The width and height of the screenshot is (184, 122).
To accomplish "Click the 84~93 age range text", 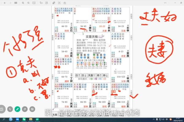I will pos(83,102).
